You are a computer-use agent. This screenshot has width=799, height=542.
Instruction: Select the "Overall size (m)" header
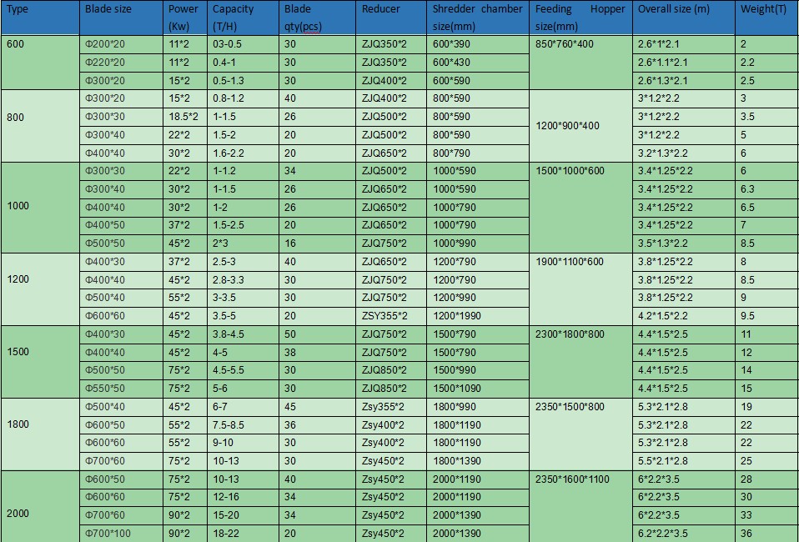click(x=683, y=18)
